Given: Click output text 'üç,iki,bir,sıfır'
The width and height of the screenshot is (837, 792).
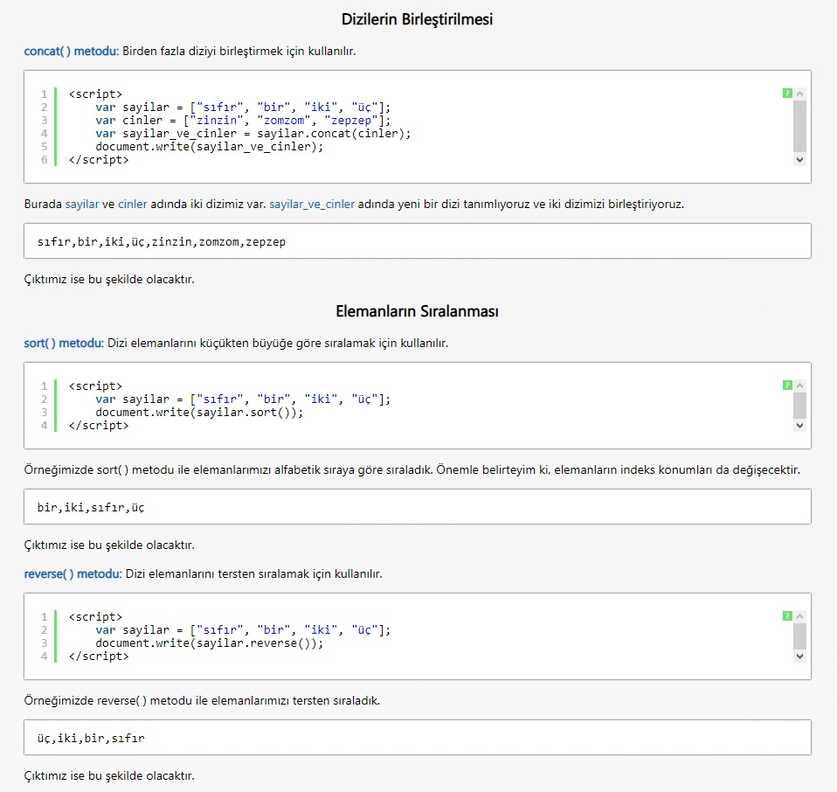Looking at the screenshot, I should 91,738.
